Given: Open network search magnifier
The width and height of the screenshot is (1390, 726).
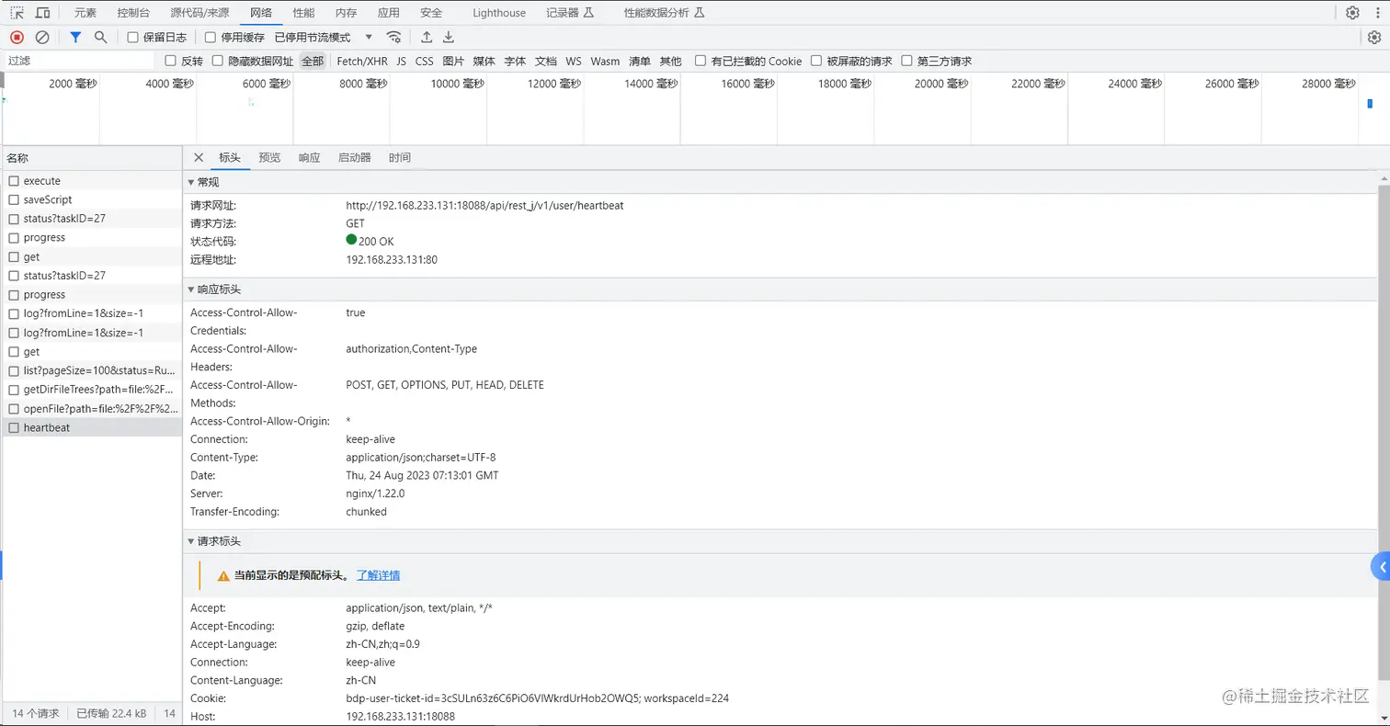Looking at the screenshot, I should pos(101,37).
